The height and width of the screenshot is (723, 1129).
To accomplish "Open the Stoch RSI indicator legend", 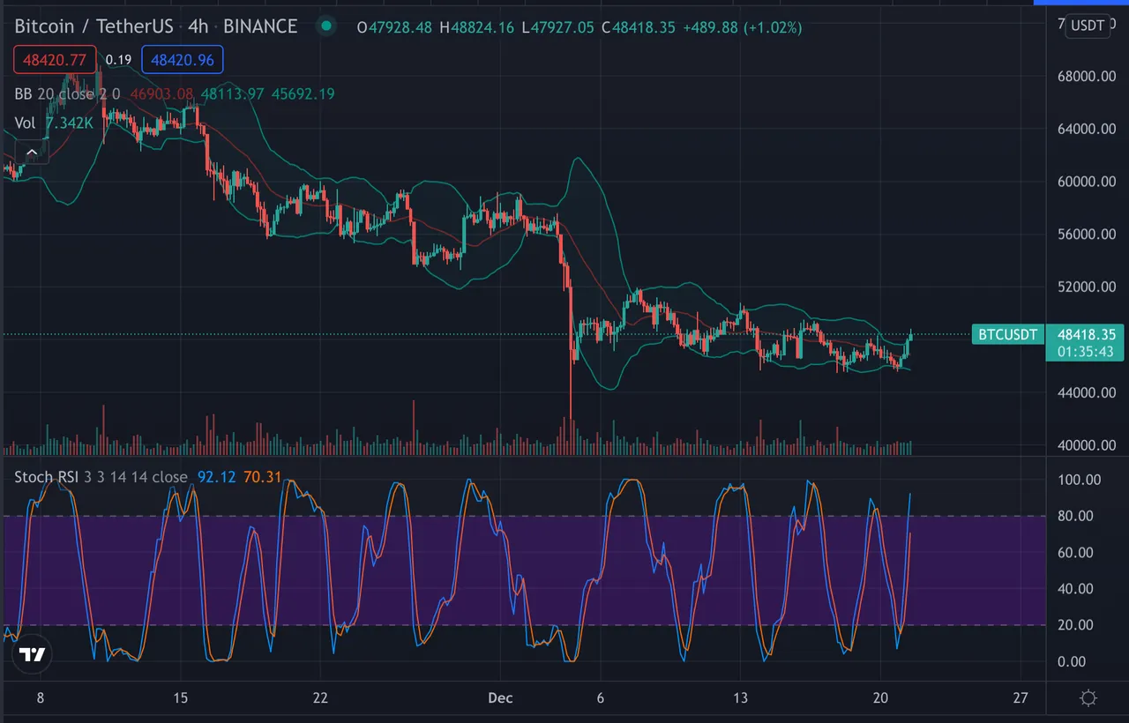I will (x=101, y=477).
